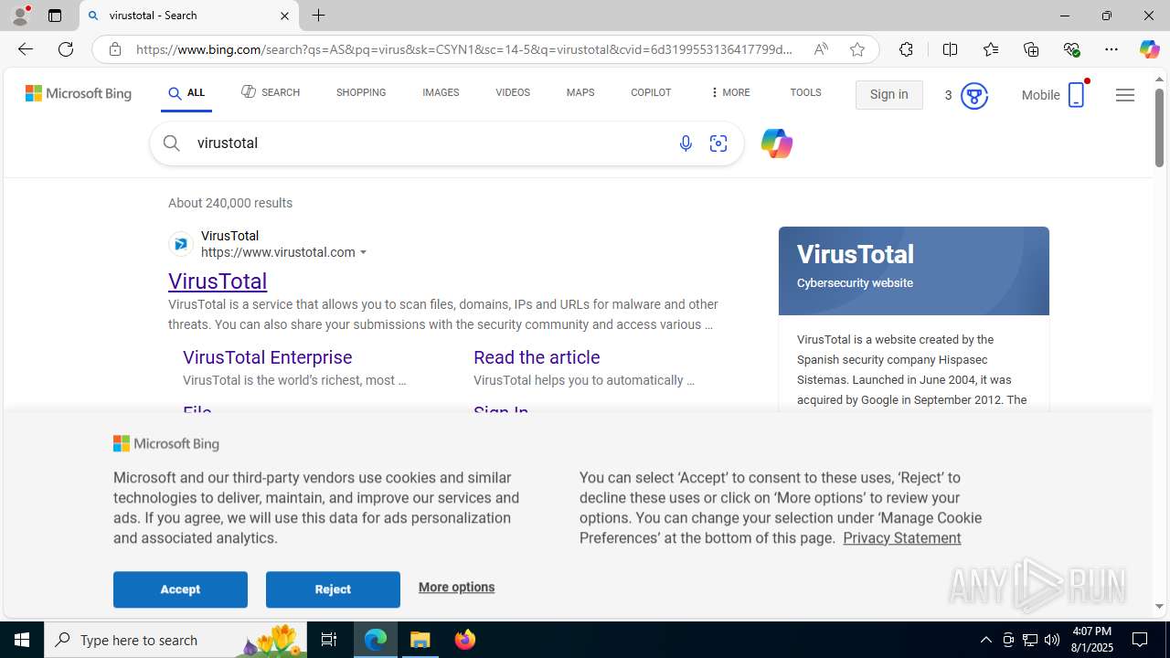The height and width of the screenshot is (658, 1170).
Task: Click Sign in button
Action: click(x=889, y=95)
